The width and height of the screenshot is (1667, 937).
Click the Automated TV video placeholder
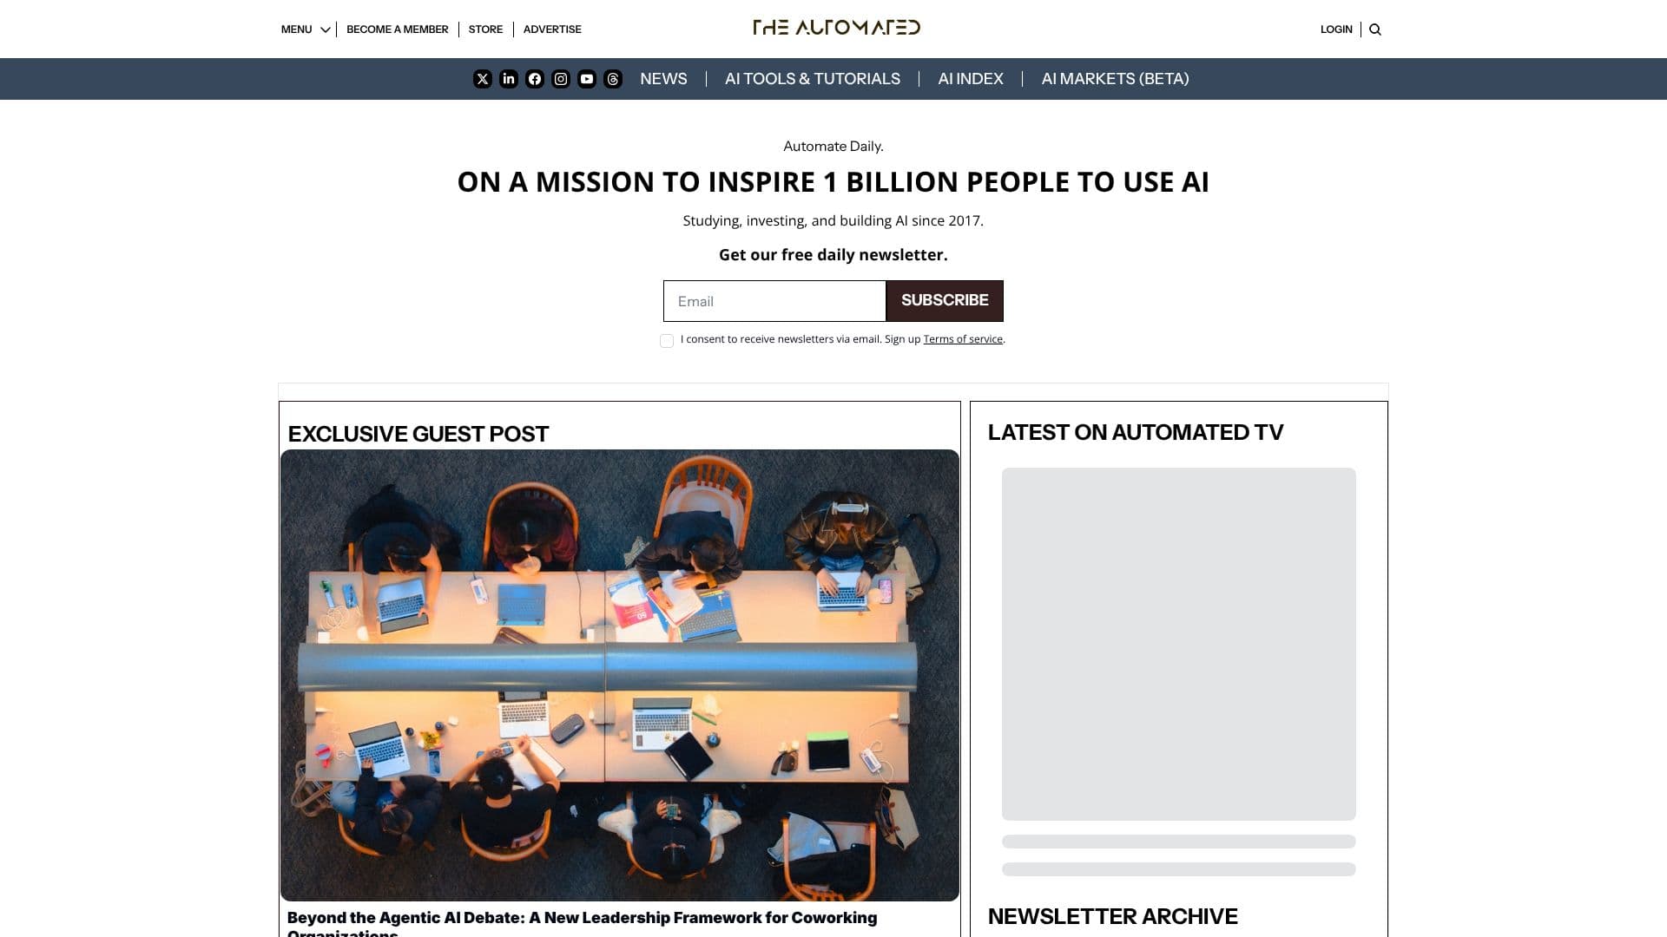click(1179, 644)
